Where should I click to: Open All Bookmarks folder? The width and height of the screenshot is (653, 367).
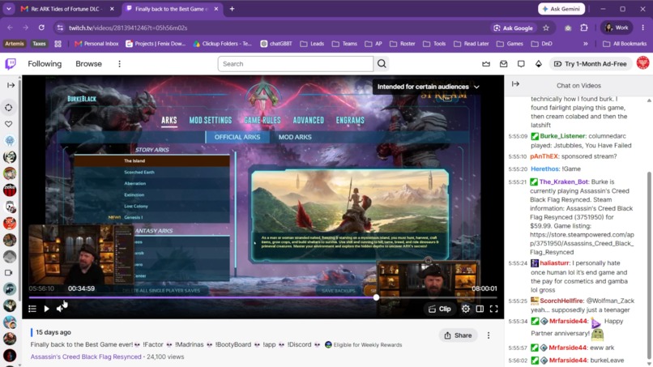point(625,44)
